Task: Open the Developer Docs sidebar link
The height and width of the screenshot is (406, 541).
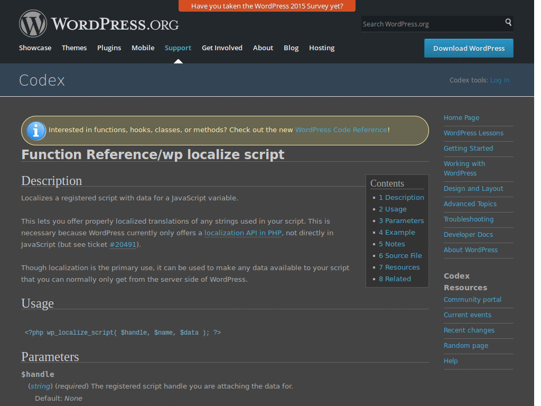Action: (468, 234)
